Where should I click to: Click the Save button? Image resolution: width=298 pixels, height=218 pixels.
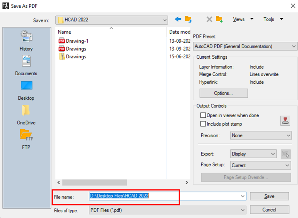pos(269,196)
